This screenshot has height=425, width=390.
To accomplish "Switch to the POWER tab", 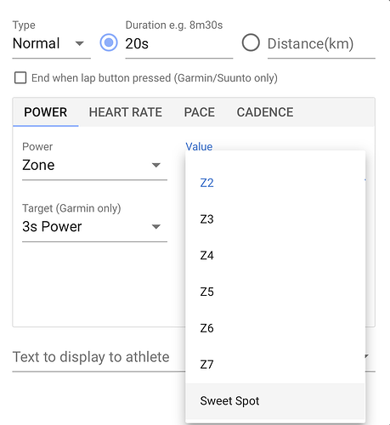I will pos(46,112).
